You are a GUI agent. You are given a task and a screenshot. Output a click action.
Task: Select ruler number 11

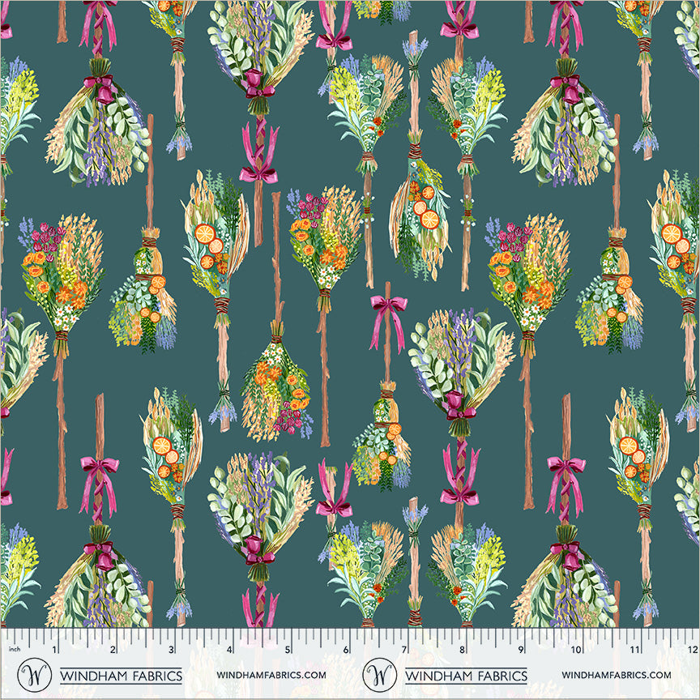(635, 649)
